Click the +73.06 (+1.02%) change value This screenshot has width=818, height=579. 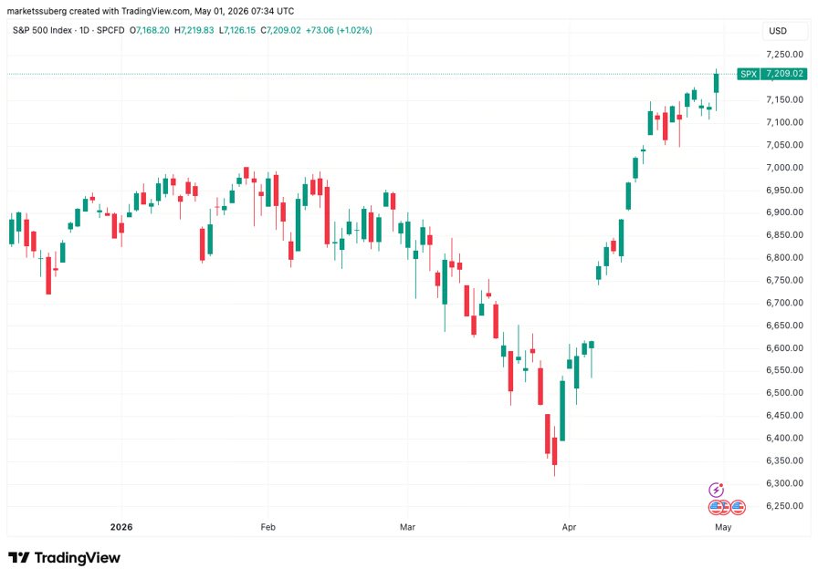(339, 30)
